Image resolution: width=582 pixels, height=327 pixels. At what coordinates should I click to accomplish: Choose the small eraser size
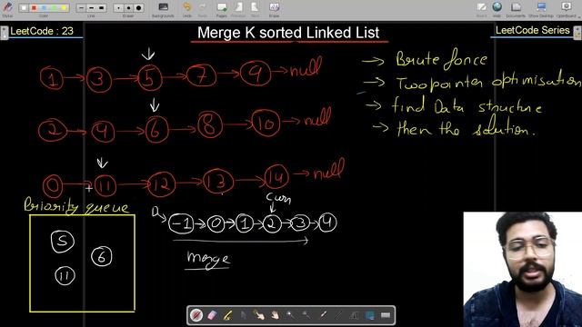tap(118, 8)
